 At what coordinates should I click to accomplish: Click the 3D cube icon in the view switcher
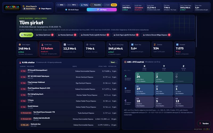[66, 10]
